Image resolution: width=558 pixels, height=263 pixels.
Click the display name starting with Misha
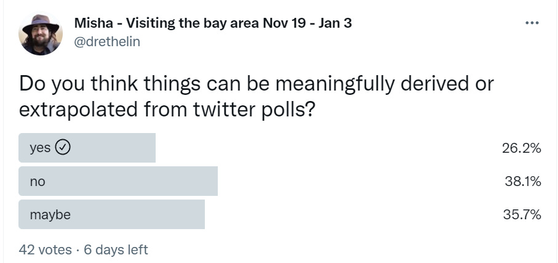pos(212,23)
